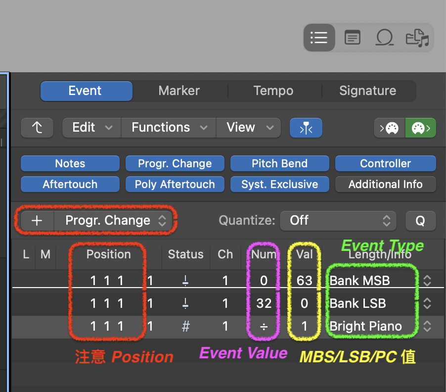Switch to the Marker tab
This screenshot has height=392, width=446.
point(179,91)
